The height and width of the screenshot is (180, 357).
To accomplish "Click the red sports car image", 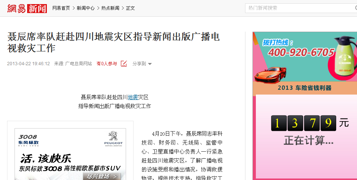I will tap(270, 75).
